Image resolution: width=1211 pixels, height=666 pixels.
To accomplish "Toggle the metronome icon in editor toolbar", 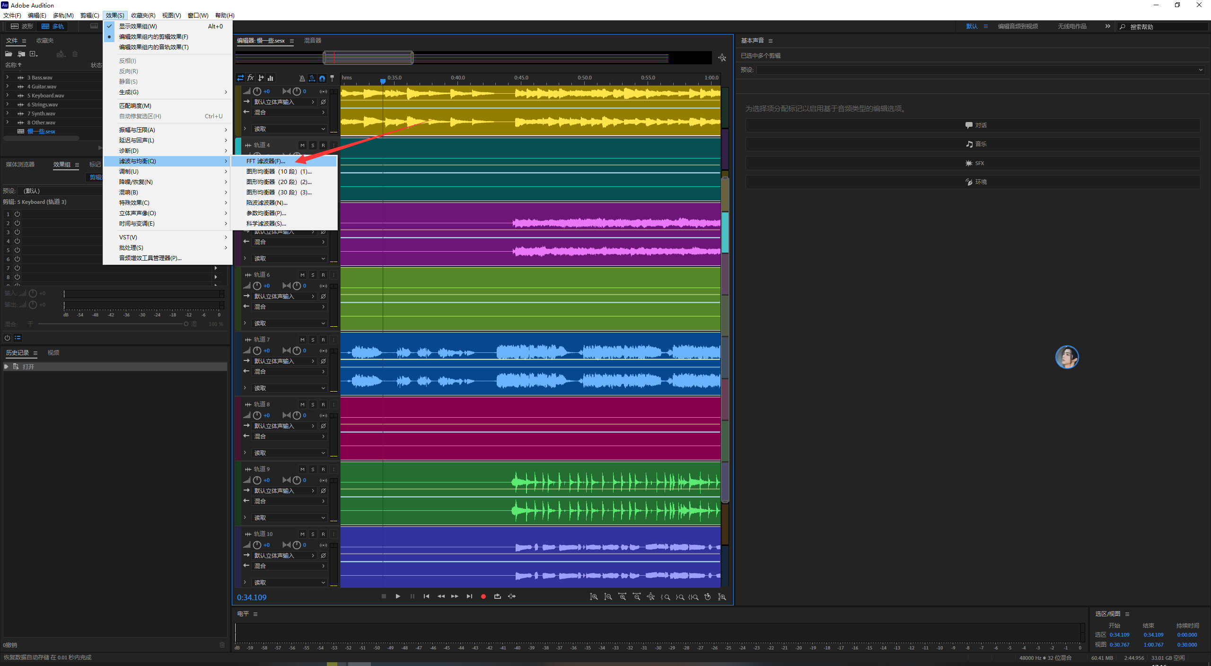I will point(302,78).
